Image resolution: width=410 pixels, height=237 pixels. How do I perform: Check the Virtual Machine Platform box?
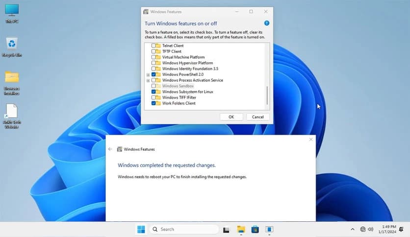coord(154,57)
